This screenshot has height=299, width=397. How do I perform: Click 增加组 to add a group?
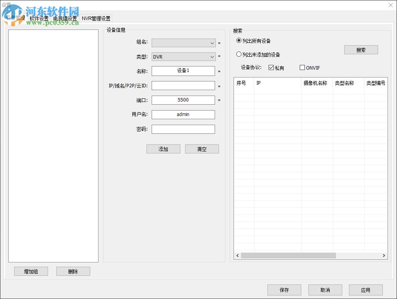point(31,271)
